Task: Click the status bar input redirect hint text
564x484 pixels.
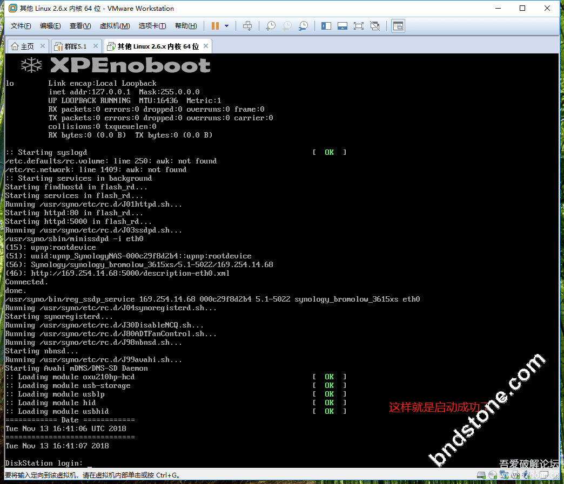Action: [92, 475]
